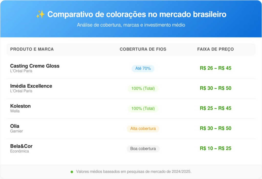The image size is (262, 179).
Task: Open the Imédia Excellence product entry
Action: [x=31, y=86]
